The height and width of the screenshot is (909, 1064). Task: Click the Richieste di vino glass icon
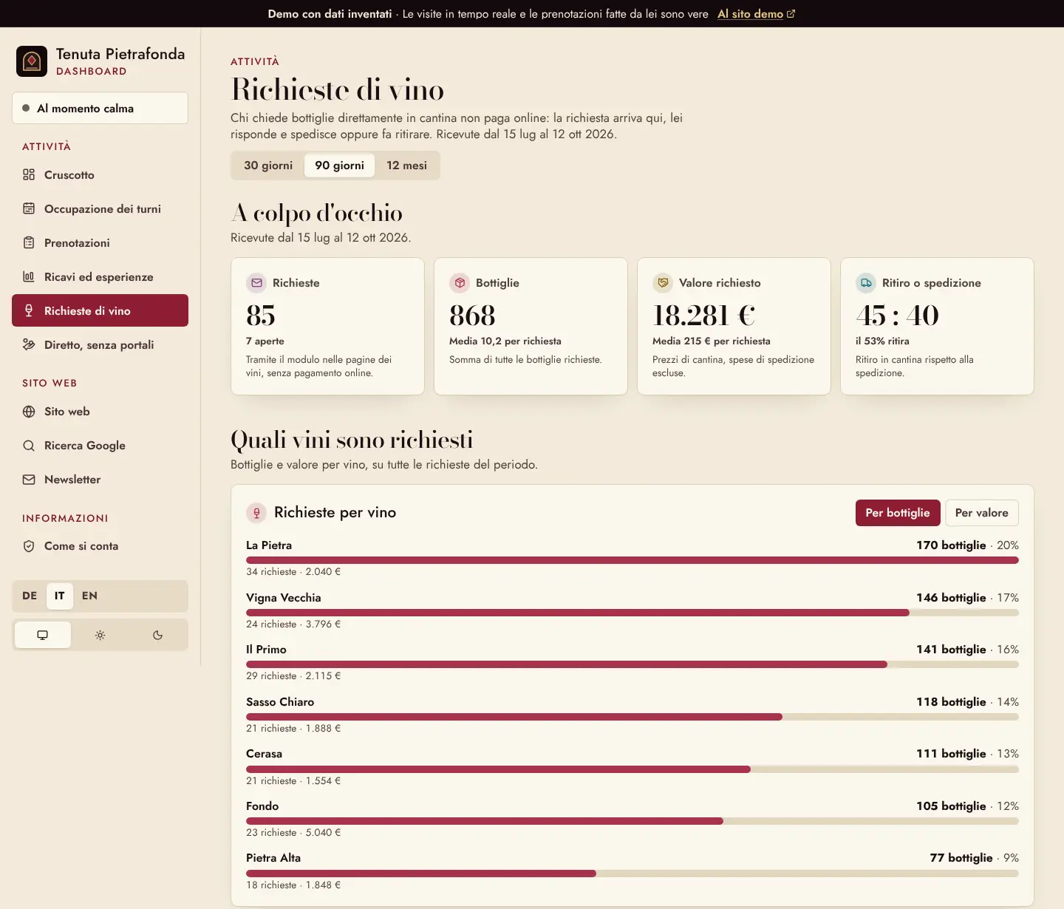pos(29,311)
